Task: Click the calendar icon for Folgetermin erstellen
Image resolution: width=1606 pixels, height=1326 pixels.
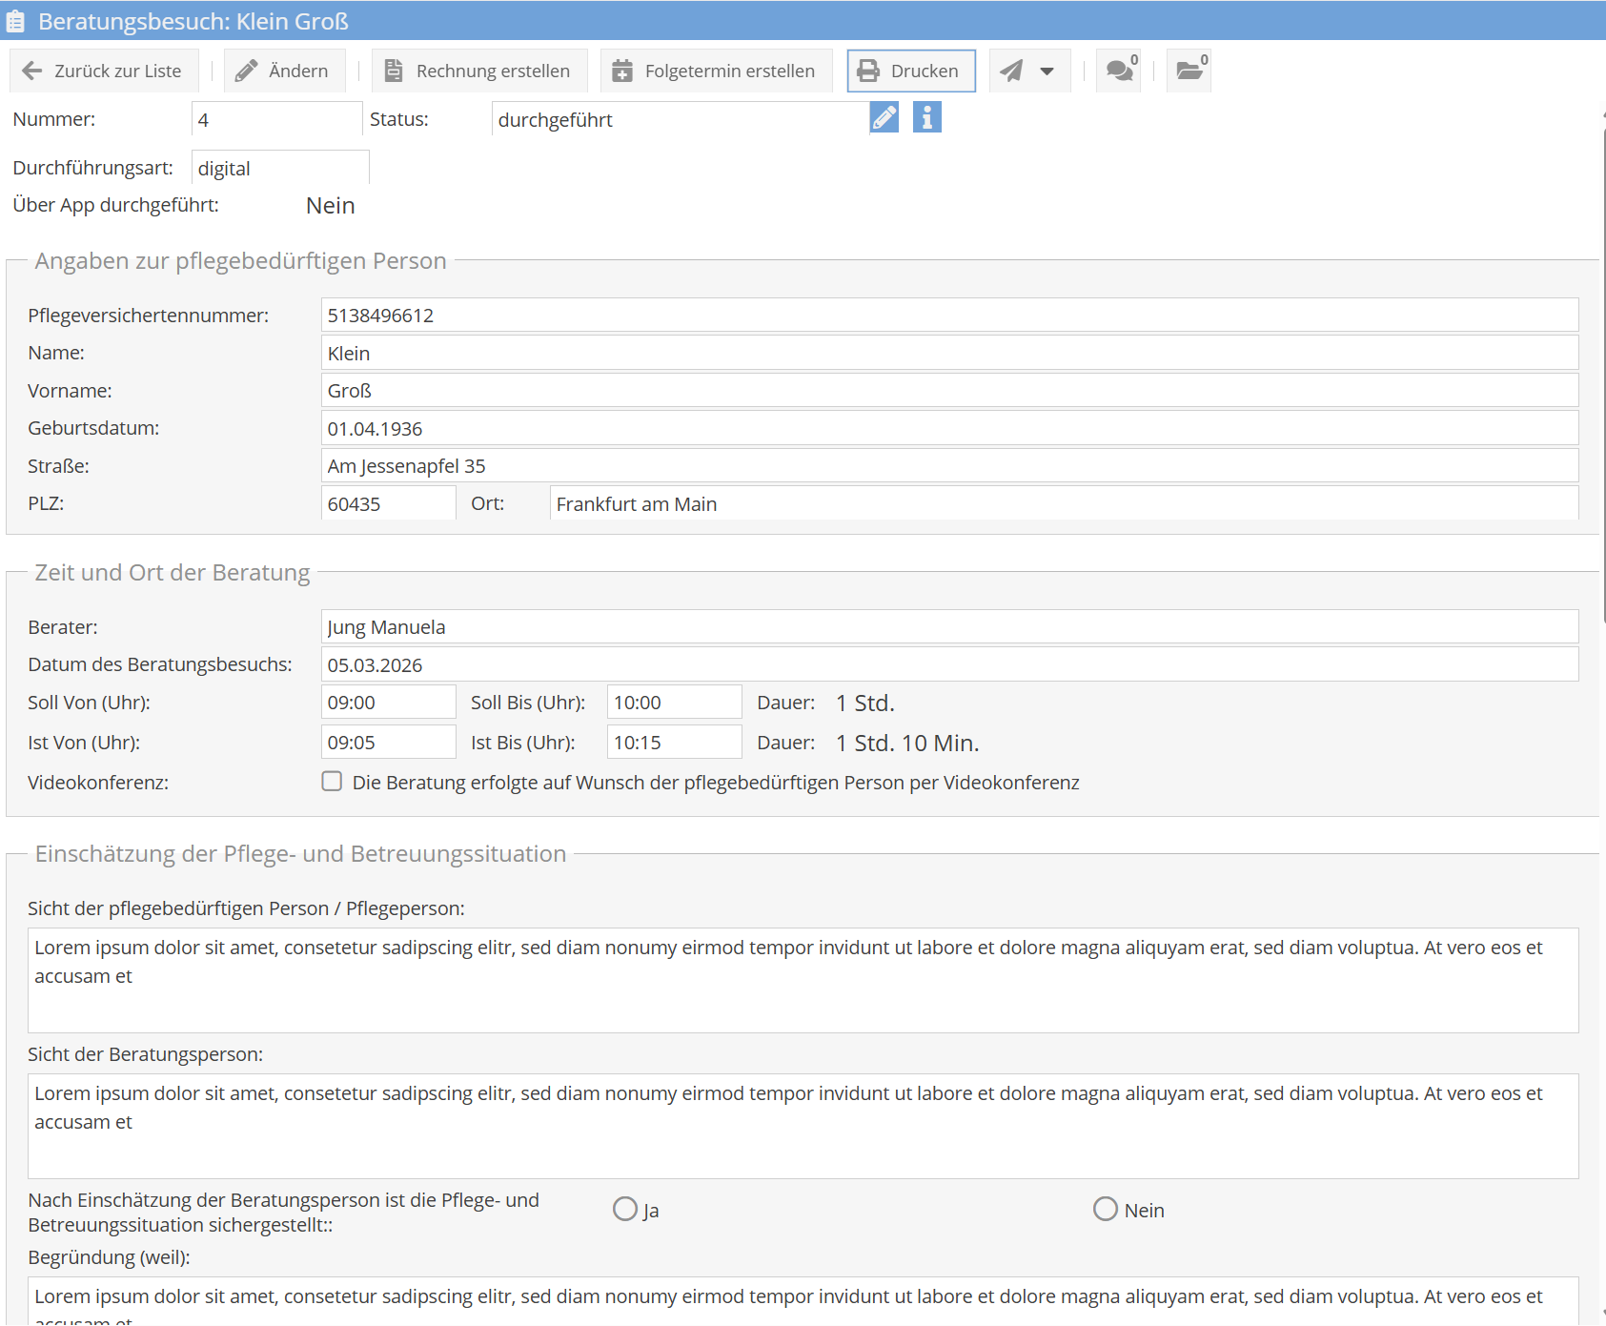Action: pyautogui.click(x=622, y=71)
